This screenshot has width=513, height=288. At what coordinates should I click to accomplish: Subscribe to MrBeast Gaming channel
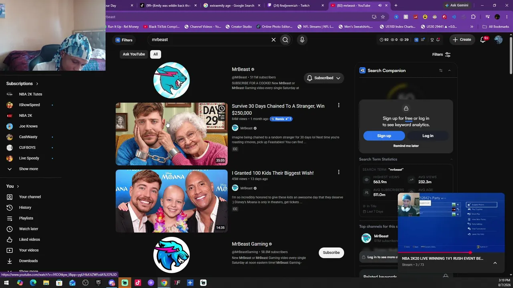pos(331,253)
